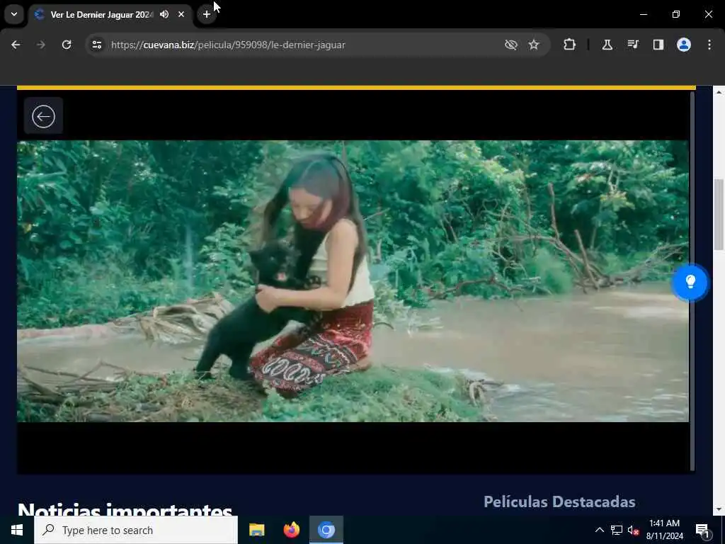Click the Noticias importantes heading

125,509
